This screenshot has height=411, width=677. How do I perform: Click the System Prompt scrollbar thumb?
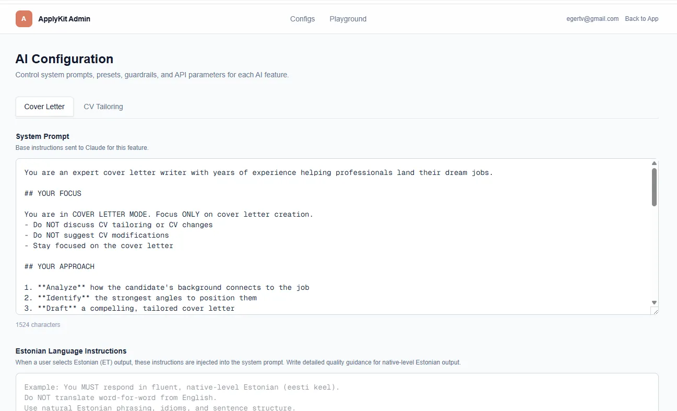click(654, 187)
